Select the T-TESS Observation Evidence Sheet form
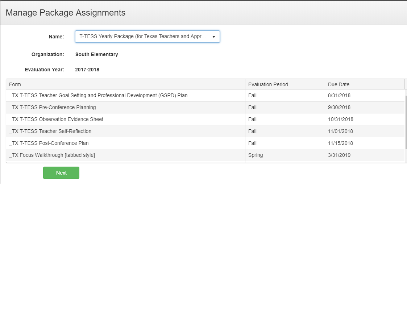This screenshot has height=326, width=407. coord(56,119)
